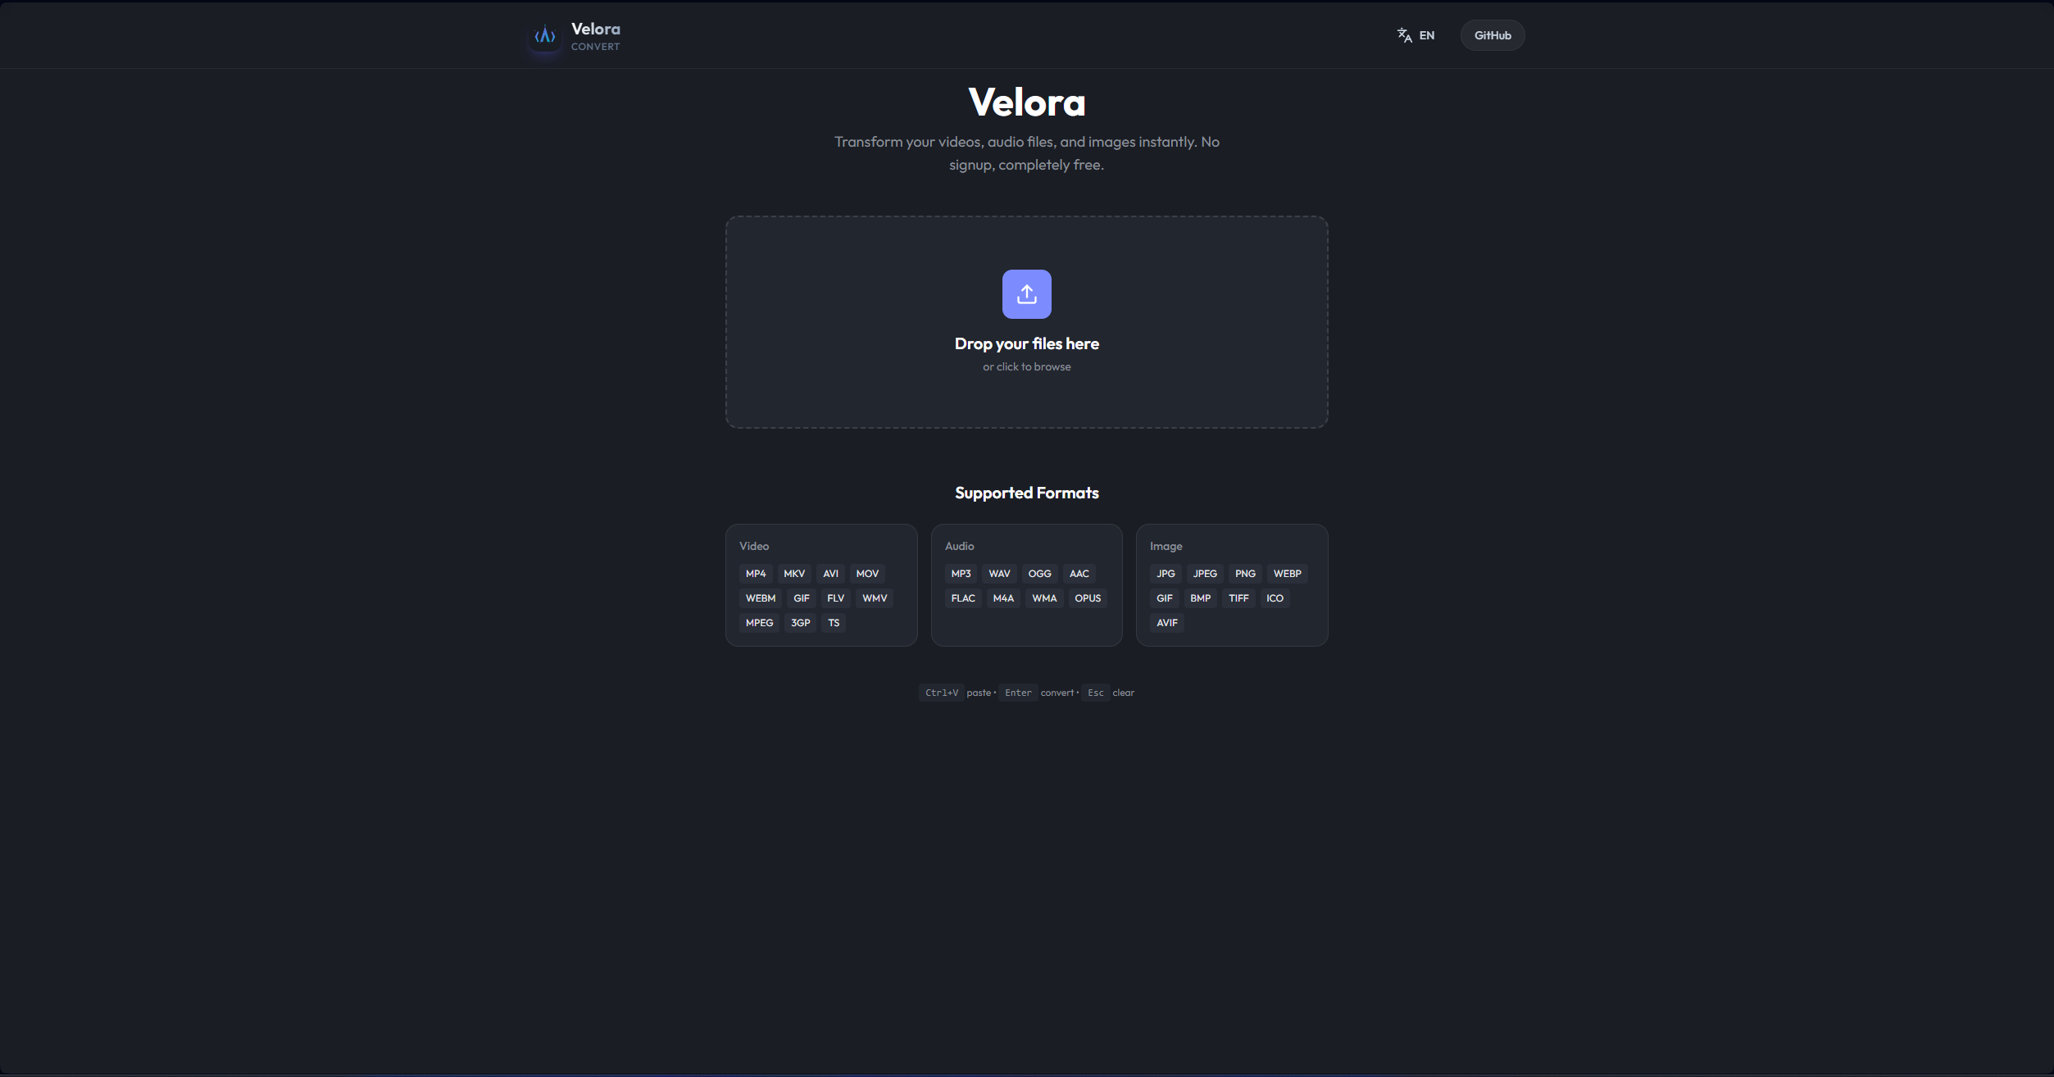Select the WEBP image format badge

[1287, 573]
